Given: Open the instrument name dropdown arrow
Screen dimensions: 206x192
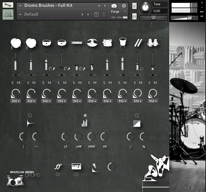Looking at the screenshot, I should click(20, 6).
